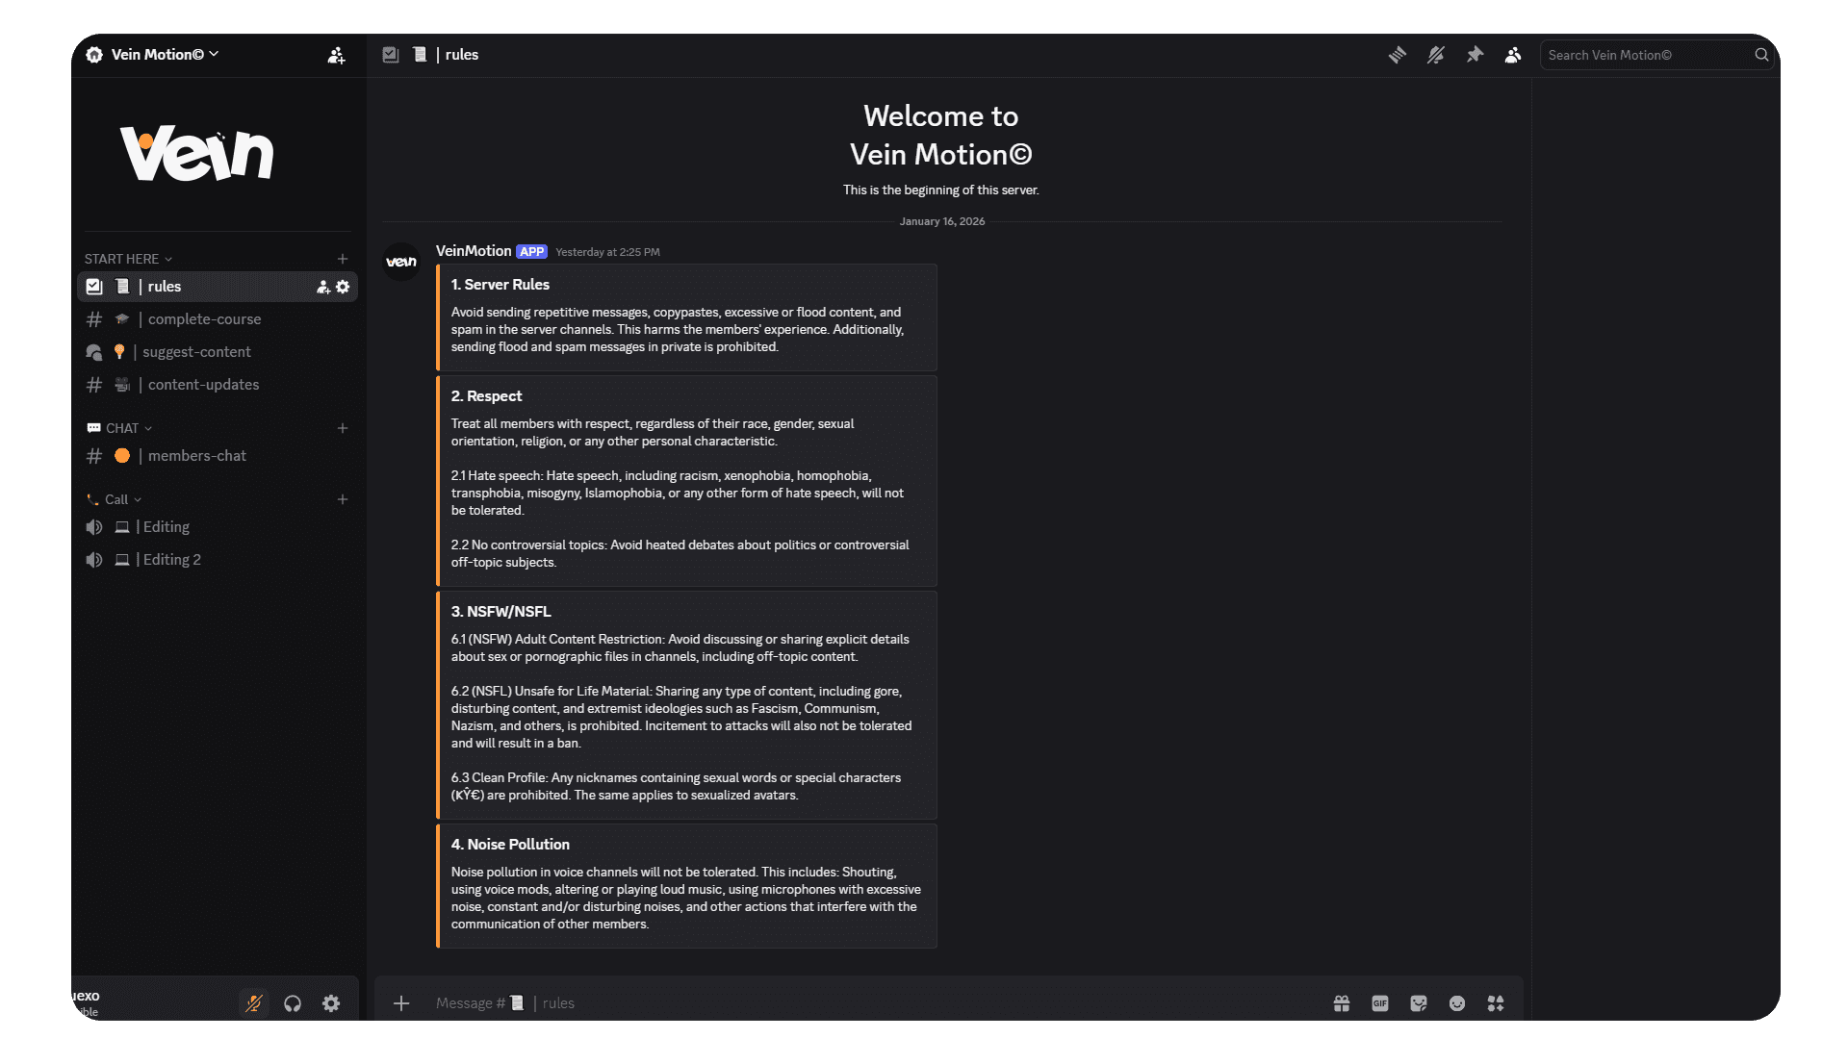
Task: Click the VeinMotion bot username
Action: [474, 251]
